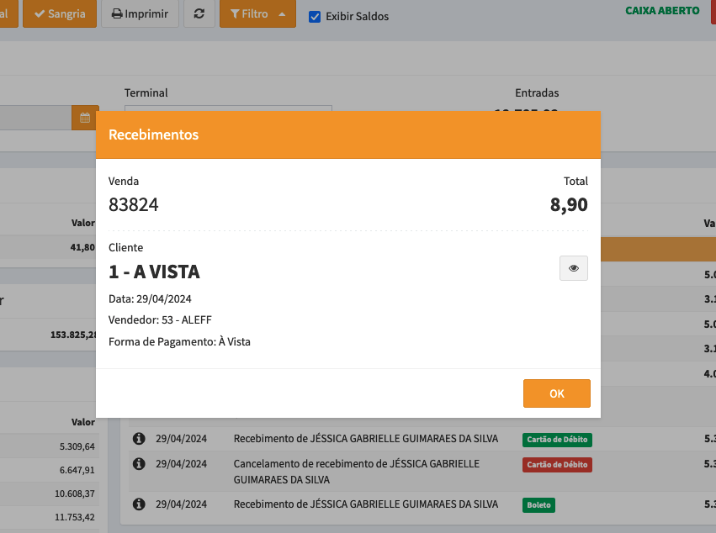
Task: Click the green Boleto badge
Action: tap(538, 505)
